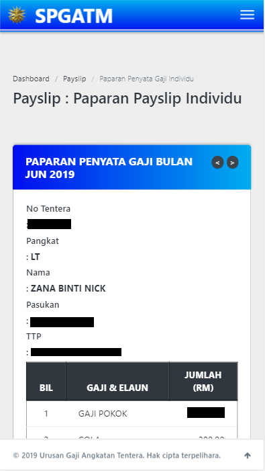Viewport: 265px width, 471px height.
Task: Open the hamburger navigation menu
Action: [247, 15]
